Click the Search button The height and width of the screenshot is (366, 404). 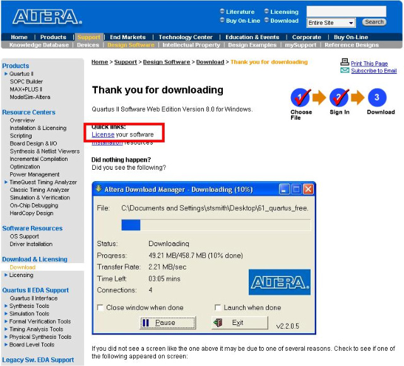[374, 22]
